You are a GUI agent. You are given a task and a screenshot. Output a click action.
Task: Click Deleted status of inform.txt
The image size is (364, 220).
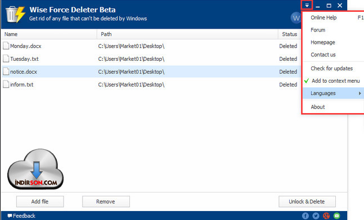288,84
